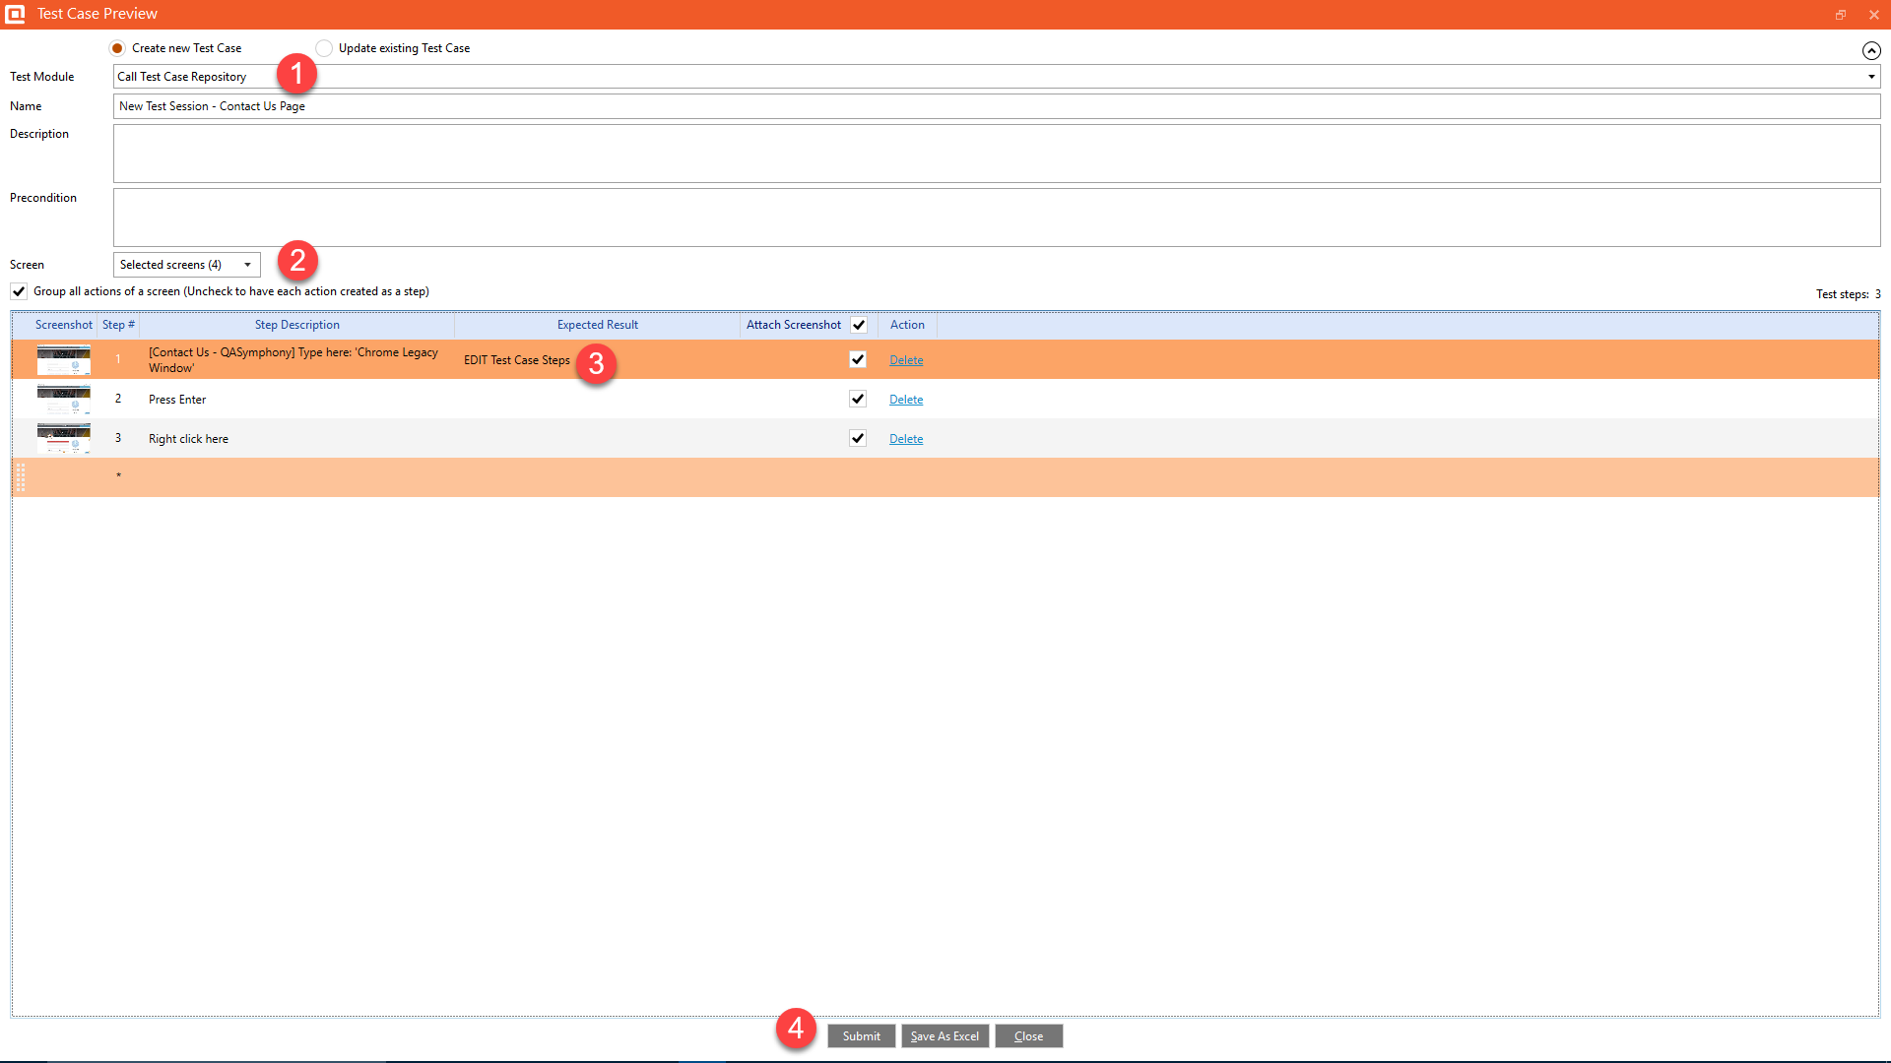Click the restore window icon
The width and height of the screenshot is (1891, 1063).
pos(1840,15)
